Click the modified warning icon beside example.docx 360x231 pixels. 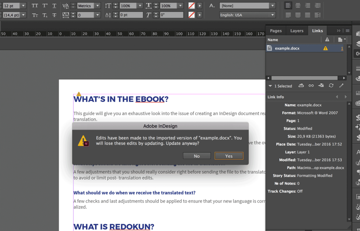point(326,47)
